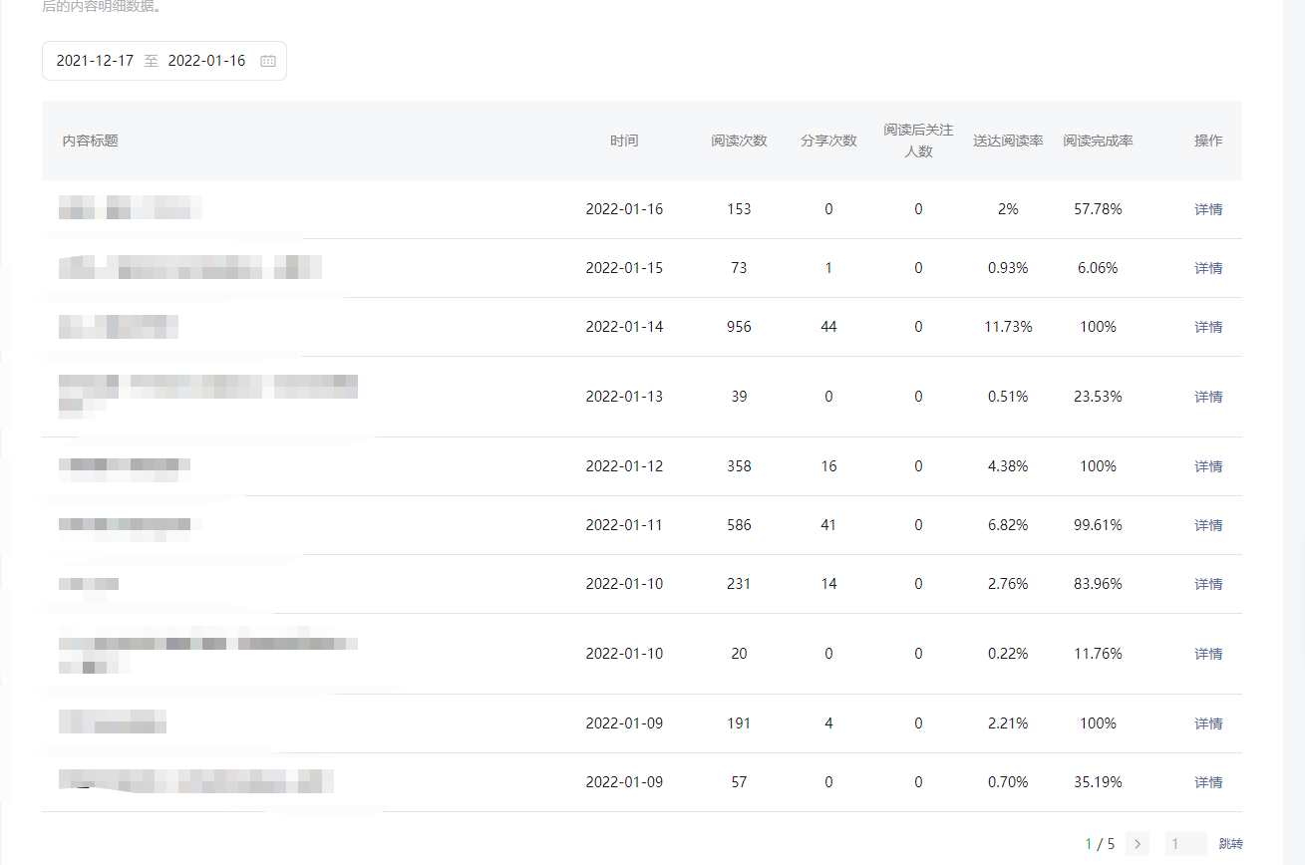1305x865 pixels.
Task: Open 详情 for the 2022-01-13 article
Action: click(1208, 397)
